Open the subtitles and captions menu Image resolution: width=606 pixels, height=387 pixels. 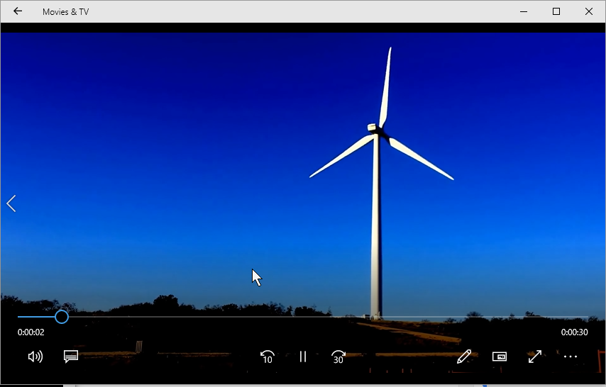click(71, 357)
